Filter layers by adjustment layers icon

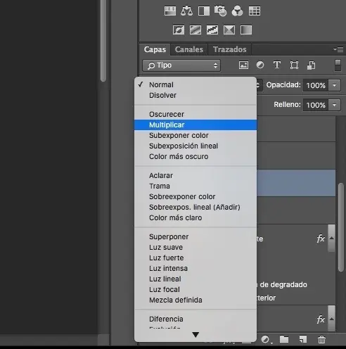click(x=260, y=65)
